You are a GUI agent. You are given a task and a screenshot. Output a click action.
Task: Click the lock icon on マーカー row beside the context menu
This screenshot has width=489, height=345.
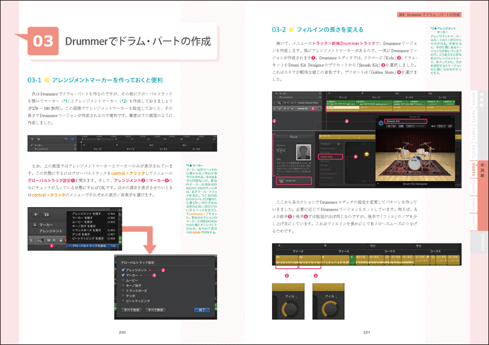pyautogui.click(x=34, y=225)
